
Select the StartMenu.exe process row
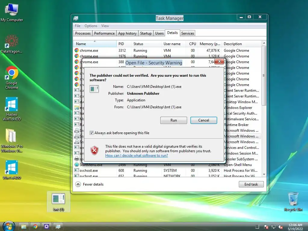(x=167, y=165)
